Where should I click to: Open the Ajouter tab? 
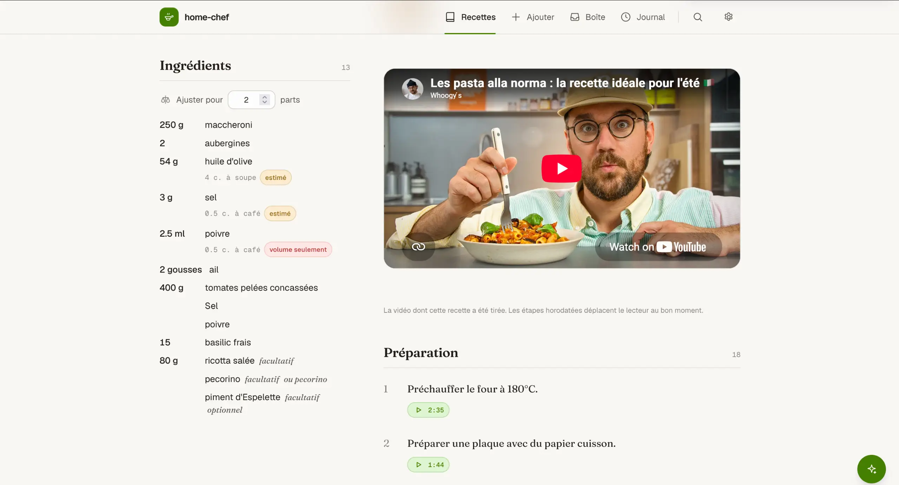(x=533, y=17)
